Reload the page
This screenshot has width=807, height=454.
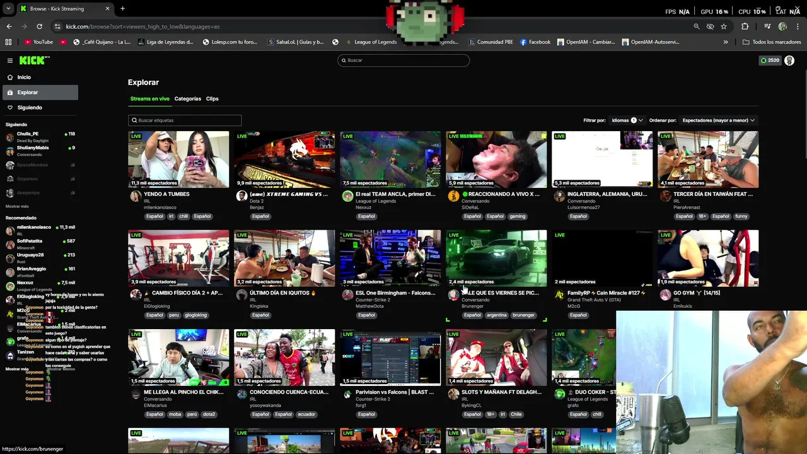pyautogui.click(x=39, y=26)
